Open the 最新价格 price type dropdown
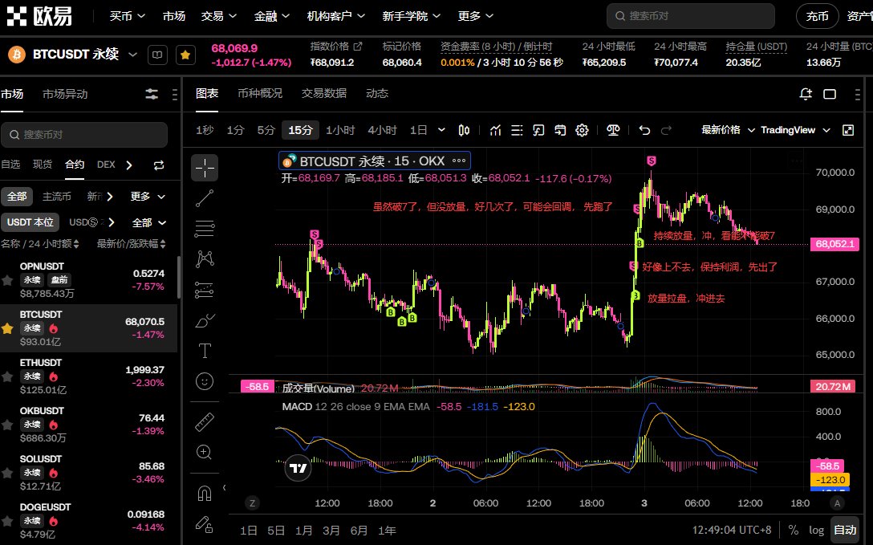 point(728,130)
